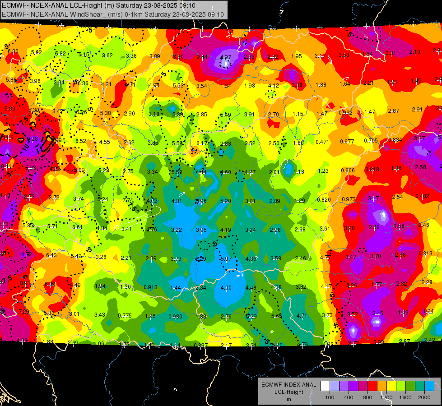Click the wind shear value 4.48
Image resolution: width=442 pixels, height=406 pixels.
coord(251,288)
